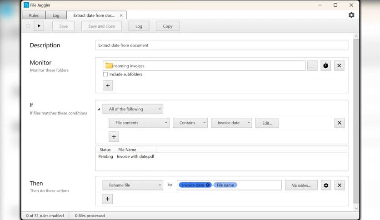380x220 pixels.
Task: Toggle the rule enabled radio circle
Action: coord(28,26)
